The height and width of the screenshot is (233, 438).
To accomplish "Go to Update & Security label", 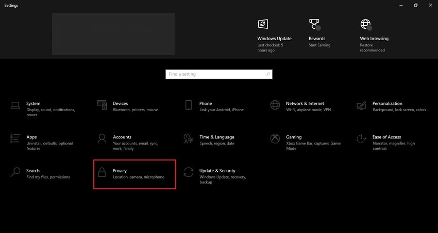I will (x=217, y=171).
